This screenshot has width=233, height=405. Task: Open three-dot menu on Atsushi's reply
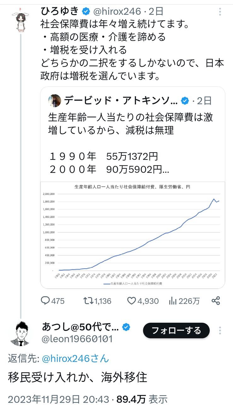220,330
